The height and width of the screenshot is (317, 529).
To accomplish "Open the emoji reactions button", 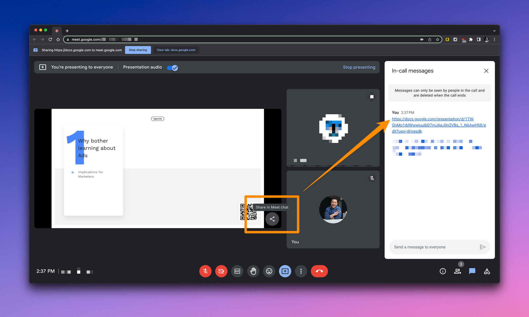I will [269, 271].
